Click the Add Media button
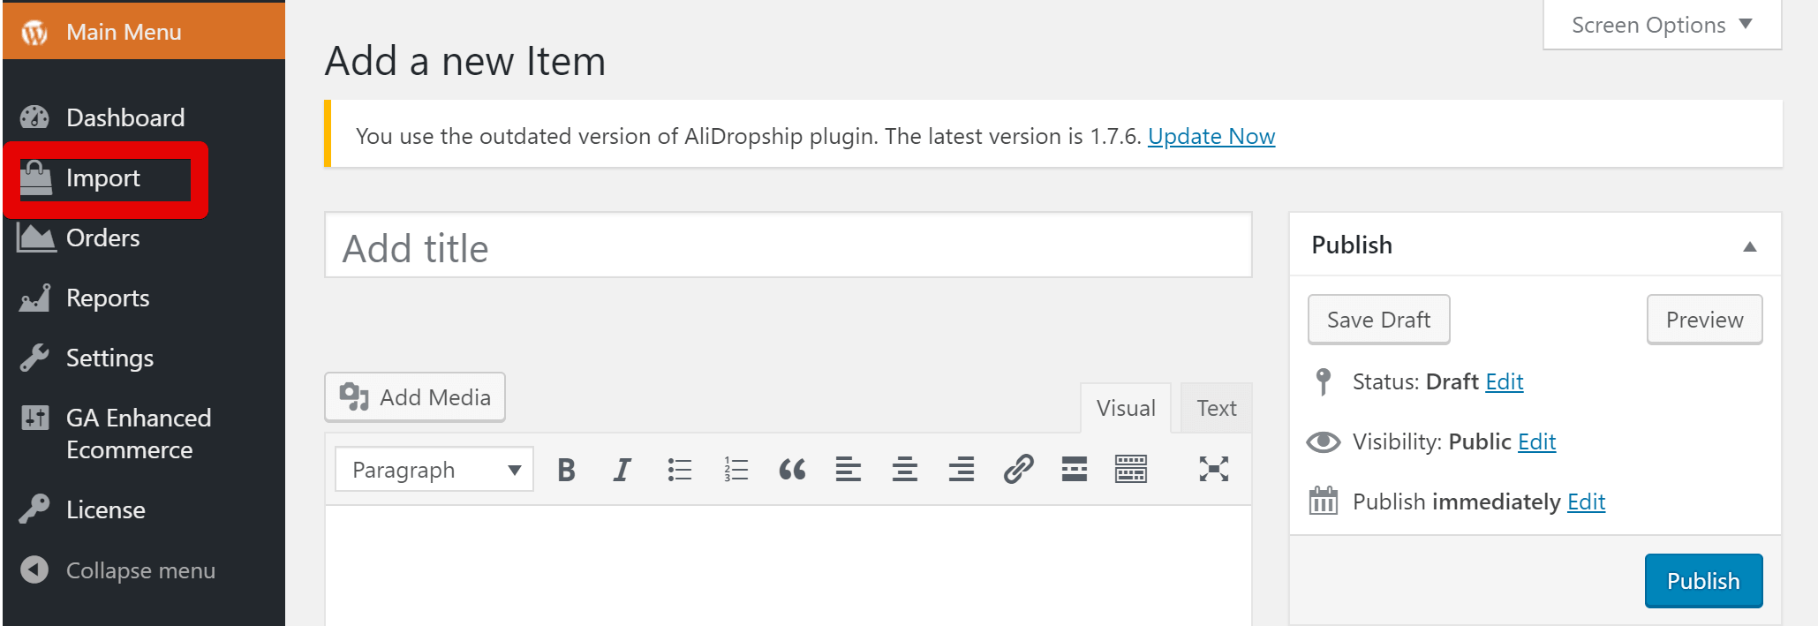1818x626 pixels. pyautogui.click(x=415, y=397)
